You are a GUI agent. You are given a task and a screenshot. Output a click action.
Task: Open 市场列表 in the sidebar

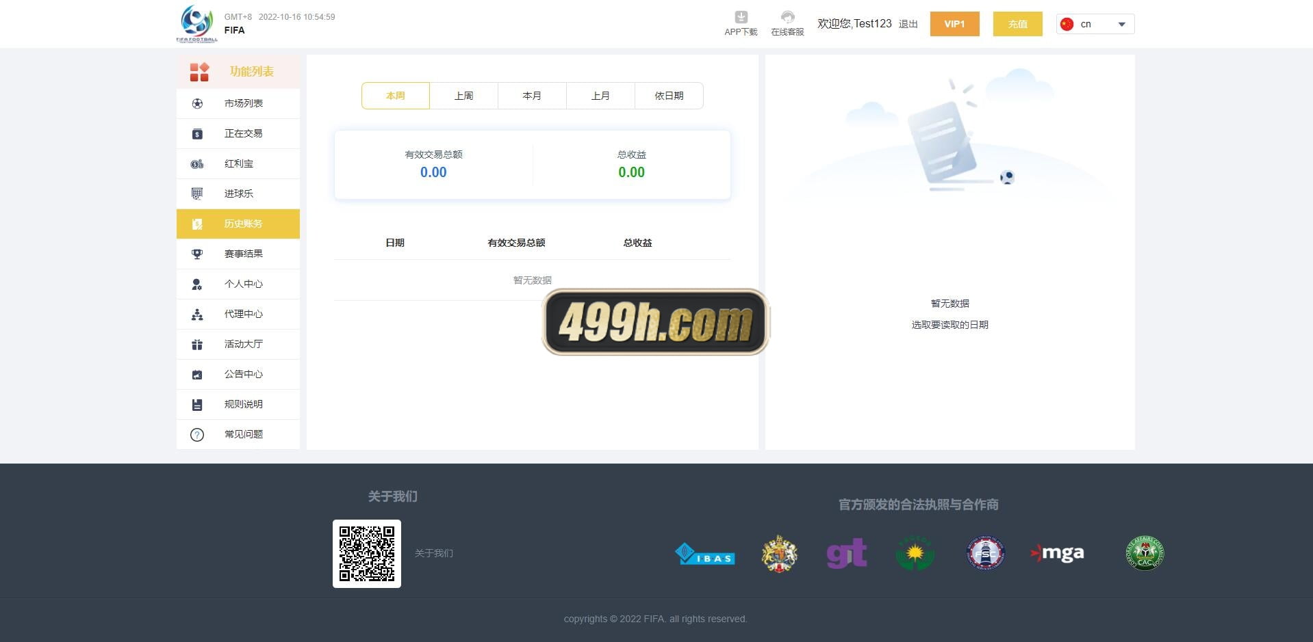(x=238, y=104)
